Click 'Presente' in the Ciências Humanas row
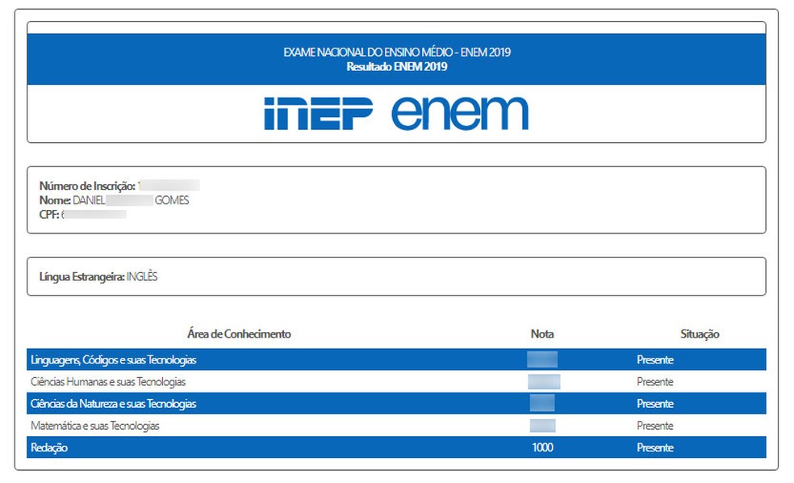 pos(655,382)
